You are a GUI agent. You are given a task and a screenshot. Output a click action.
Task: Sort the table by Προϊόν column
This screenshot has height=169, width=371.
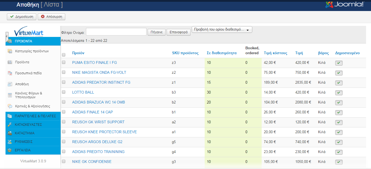coord(78,53)
